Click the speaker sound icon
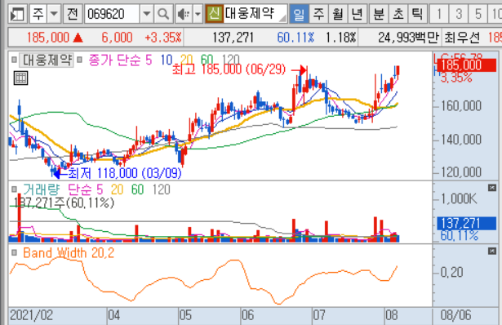The height and width of the screenshot is (325, 502). pos(184,14)
